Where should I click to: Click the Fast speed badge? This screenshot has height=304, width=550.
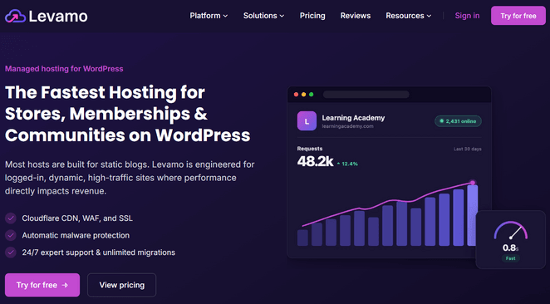point(510,258)
